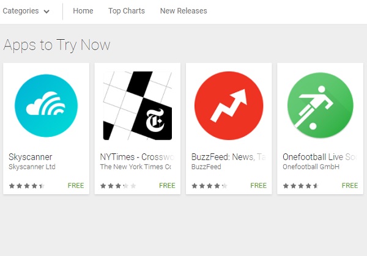
Task: Click NYTimes Crossword star rating
Action: (x=118, y=186)
